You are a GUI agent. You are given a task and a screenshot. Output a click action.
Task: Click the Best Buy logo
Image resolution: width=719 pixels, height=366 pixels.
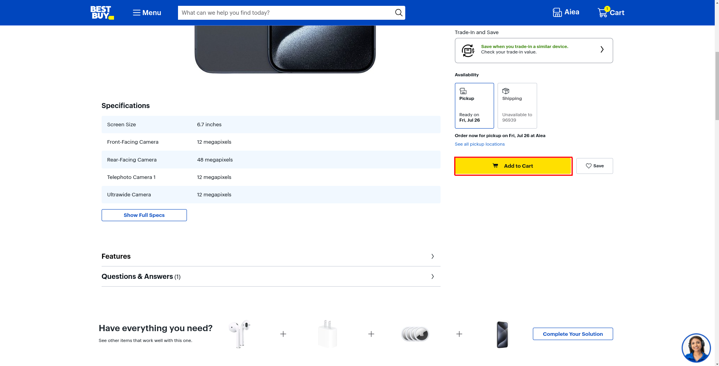coord(102,12)
